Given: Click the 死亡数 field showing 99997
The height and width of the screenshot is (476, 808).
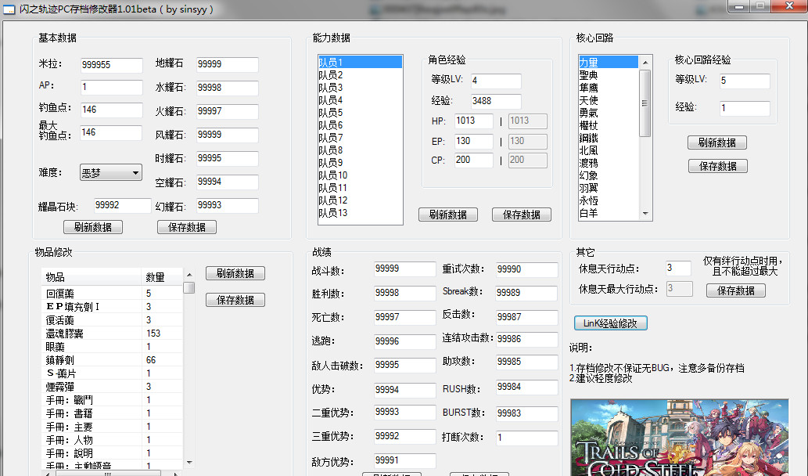Looking at the screenshot, I should point(405,317).
